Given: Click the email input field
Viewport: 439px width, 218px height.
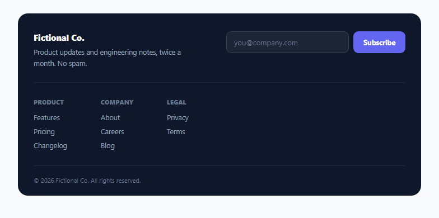Looking at the screenshot, I should 287,42.
